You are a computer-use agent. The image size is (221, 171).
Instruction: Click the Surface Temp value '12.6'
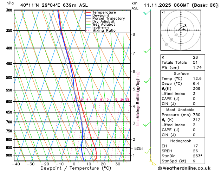(x=197, y=78)
